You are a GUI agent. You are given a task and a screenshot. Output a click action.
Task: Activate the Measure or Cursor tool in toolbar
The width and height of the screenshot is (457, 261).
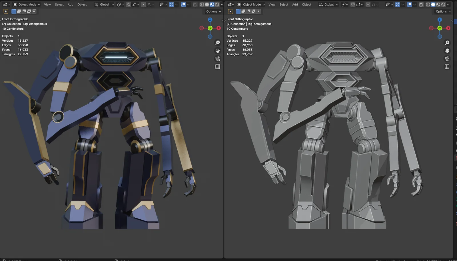[5, 11]
